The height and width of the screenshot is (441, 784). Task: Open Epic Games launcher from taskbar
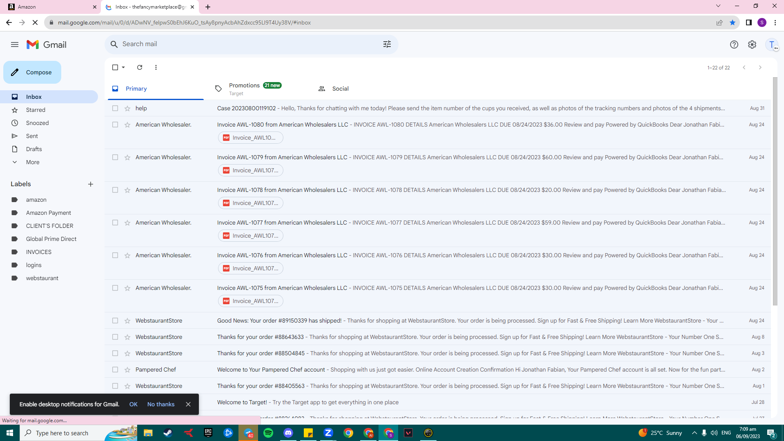(208, 433)
